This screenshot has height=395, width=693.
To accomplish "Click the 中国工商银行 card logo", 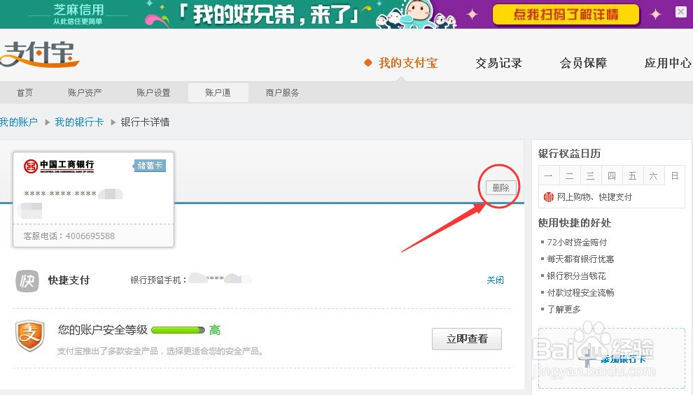I will coord(59,166).
